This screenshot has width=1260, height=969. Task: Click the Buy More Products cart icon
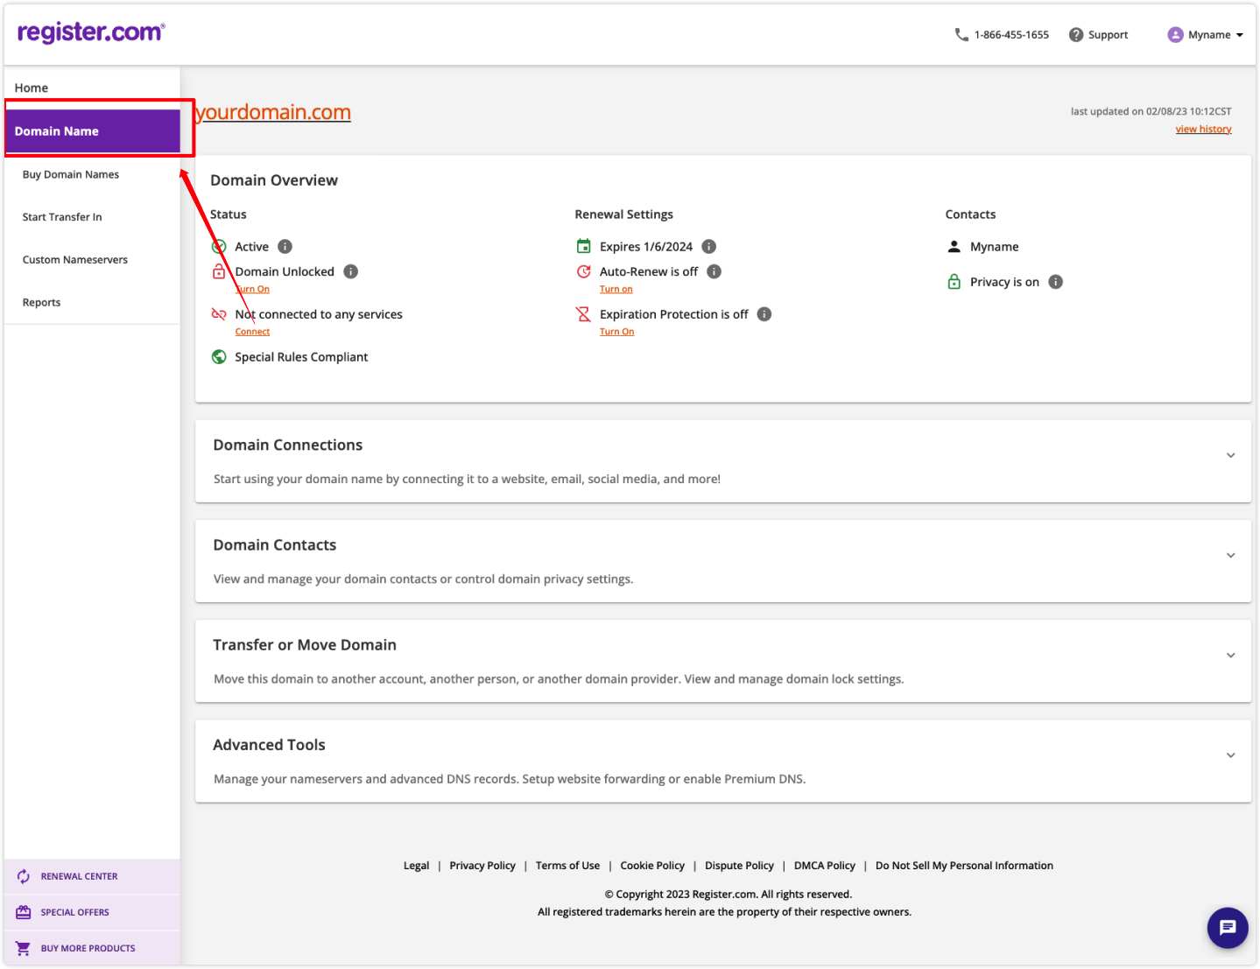tap(22, 947)
